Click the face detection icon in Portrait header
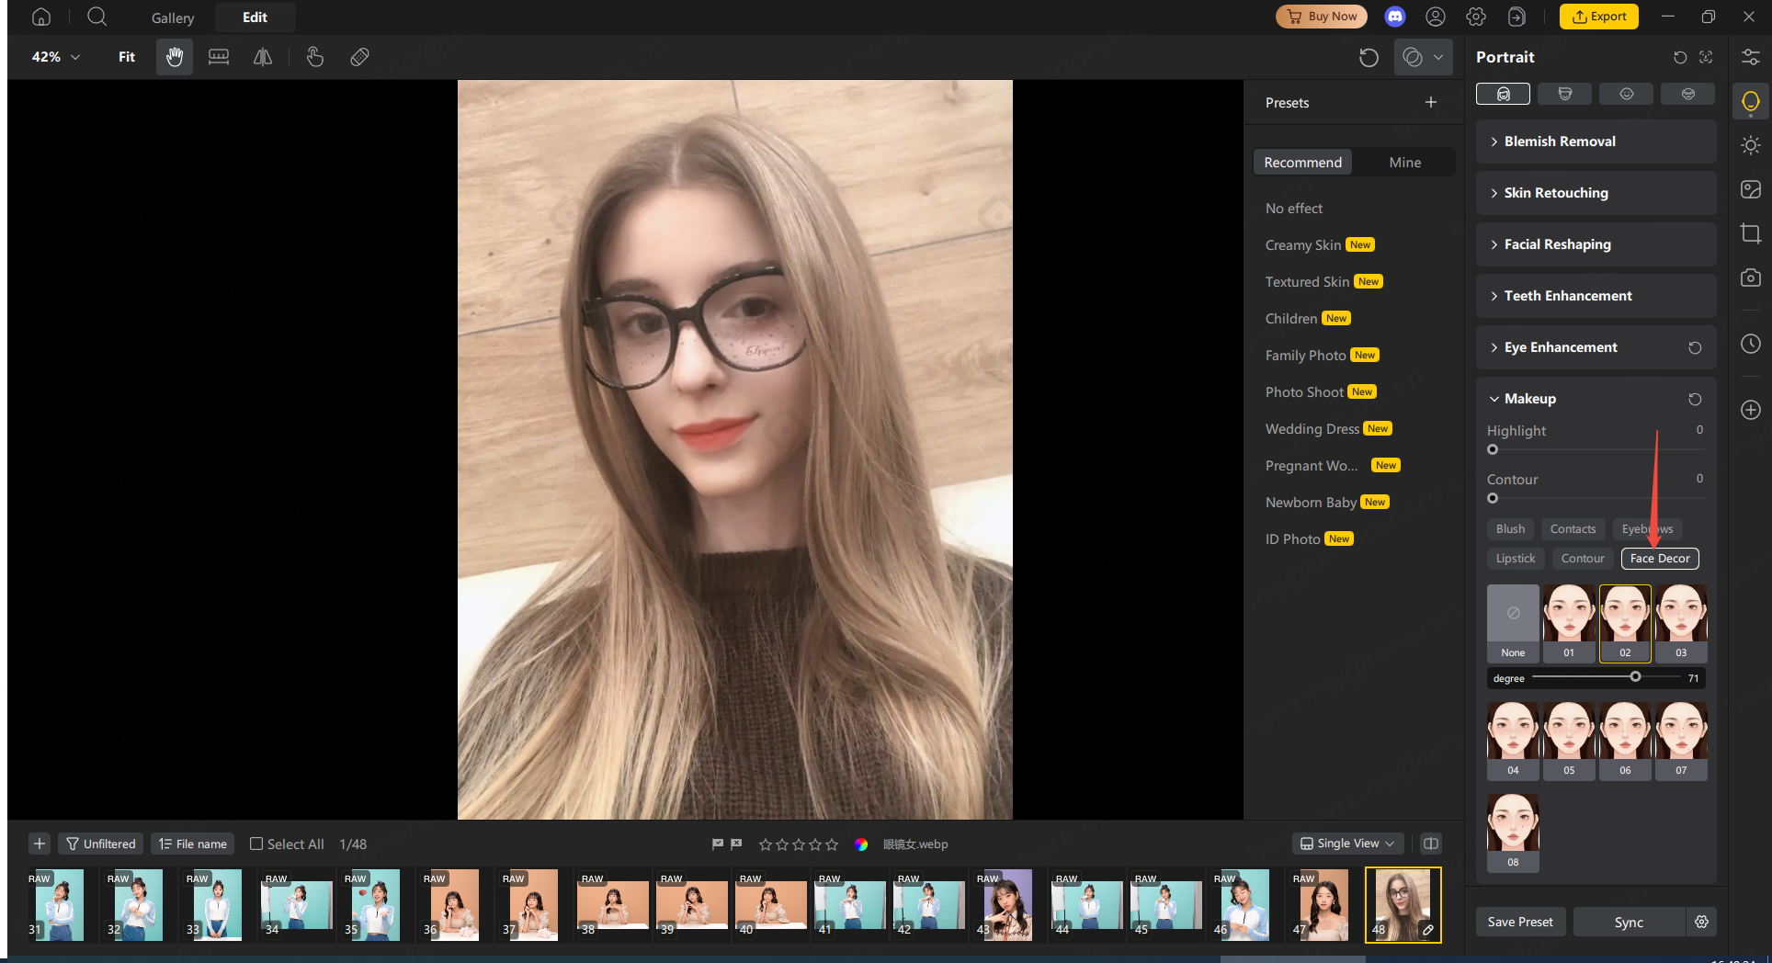The image size is (1772, 963). (1706, 57)
